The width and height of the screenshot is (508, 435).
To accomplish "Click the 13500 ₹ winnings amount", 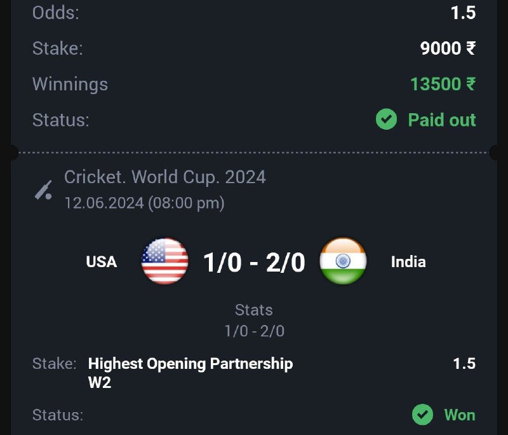I will [443, 84].
